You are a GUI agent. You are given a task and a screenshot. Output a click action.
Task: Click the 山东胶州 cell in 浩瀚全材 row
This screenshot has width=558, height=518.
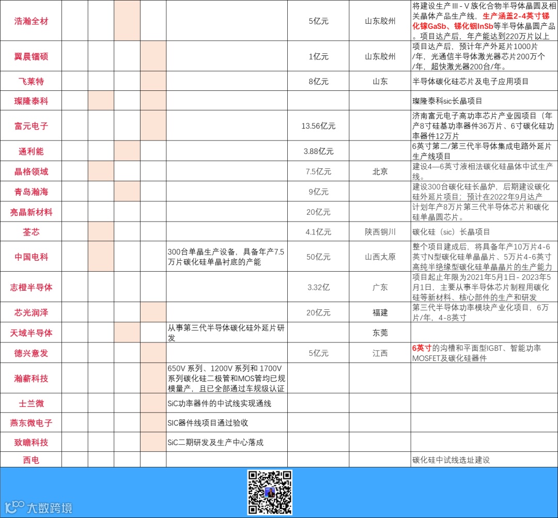point(380,21)
